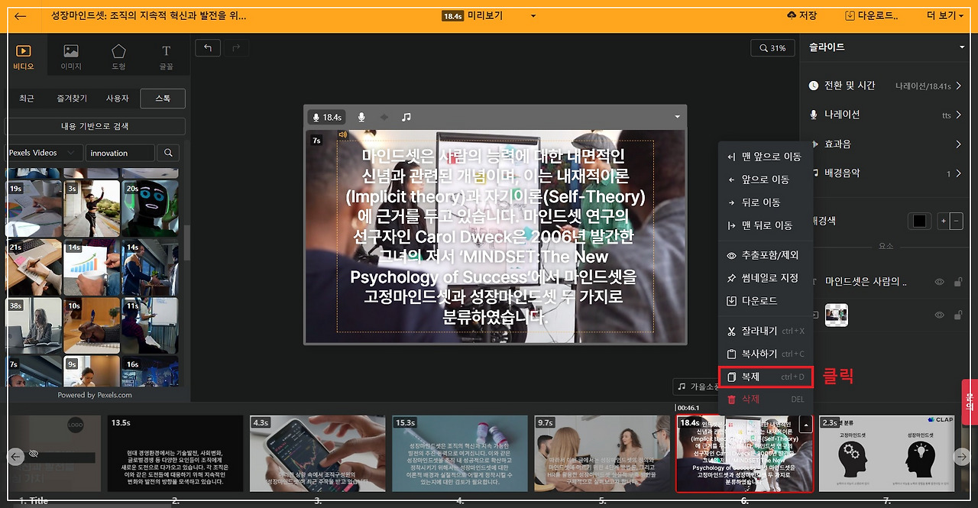978x508 pixels.
Task: Toggle lock on the video thumbnail element
Action: click(957, 315)
